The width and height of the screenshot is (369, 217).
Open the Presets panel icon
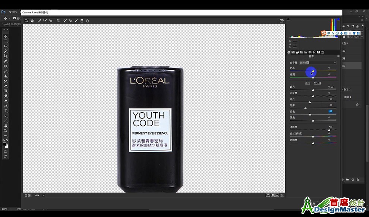point(323,52)
